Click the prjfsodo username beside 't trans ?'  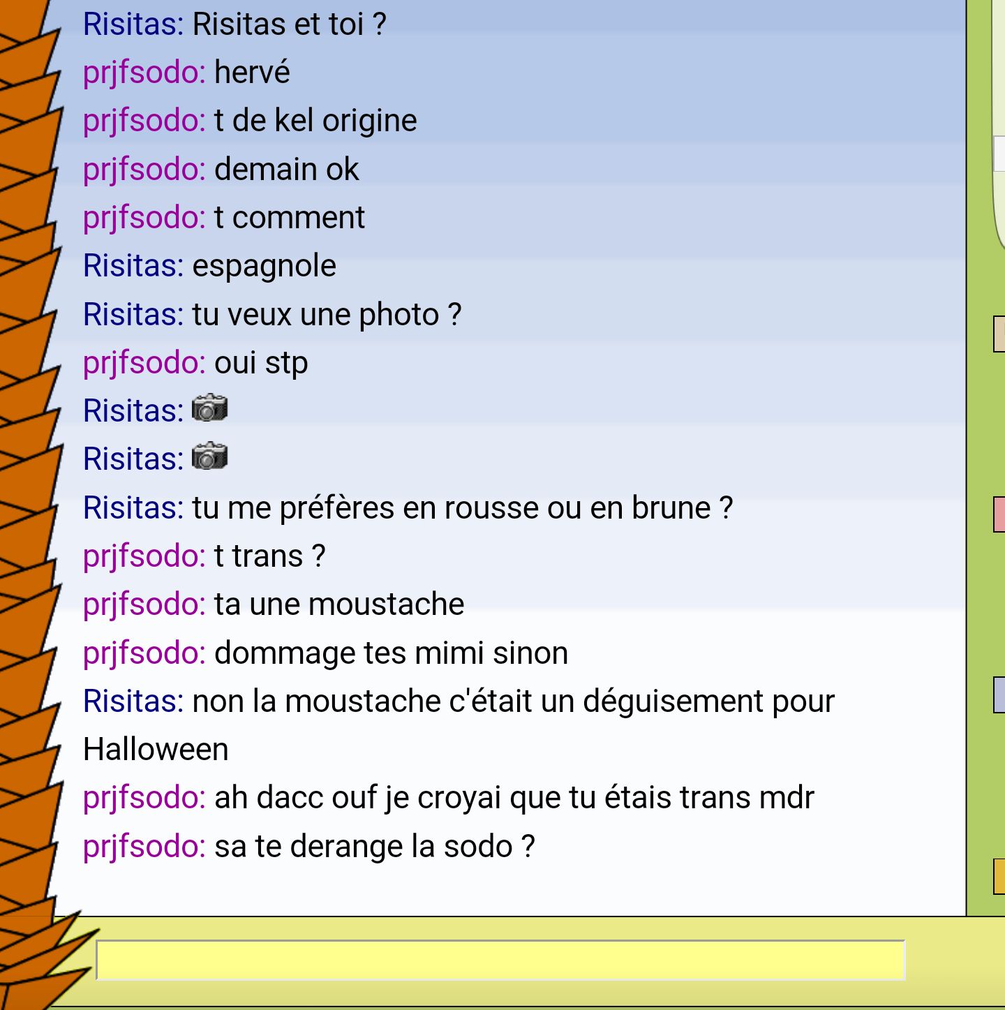point(144,556)
